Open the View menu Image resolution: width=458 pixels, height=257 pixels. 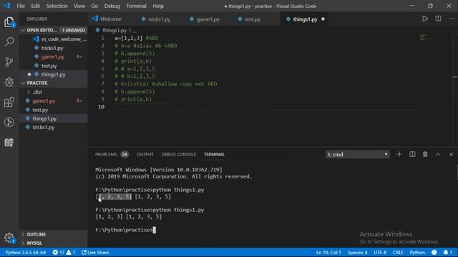pyautogui.click(x=79, y=6)
